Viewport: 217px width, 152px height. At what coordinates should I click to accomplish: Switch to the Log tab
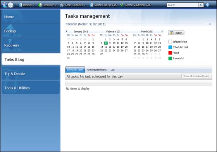112,70
